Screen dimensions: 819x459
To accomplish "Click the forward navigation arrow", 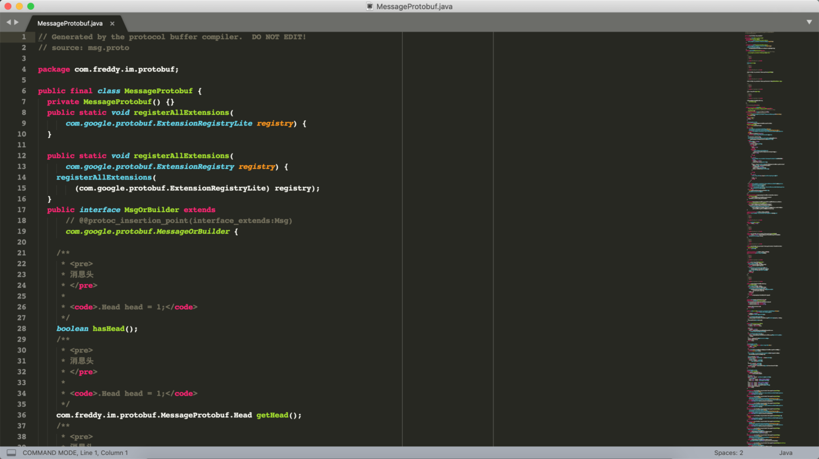I will (x=15, y=21).
